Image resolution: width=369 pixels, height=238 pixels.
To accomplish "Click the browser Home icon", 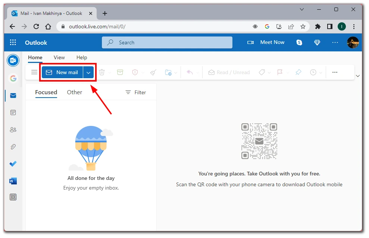I will pyautogui.click(x=48, y=26).
